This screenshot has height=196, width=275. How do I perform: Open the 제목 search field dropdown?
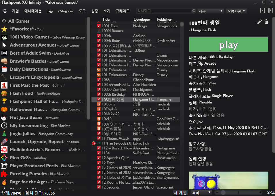211,11
